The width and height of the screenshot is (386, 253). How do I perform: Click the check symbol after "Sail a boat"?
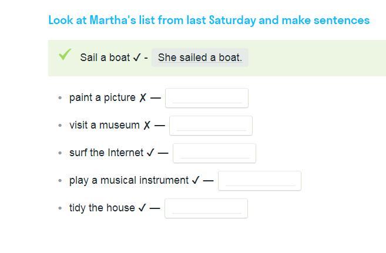click(136, 58)
